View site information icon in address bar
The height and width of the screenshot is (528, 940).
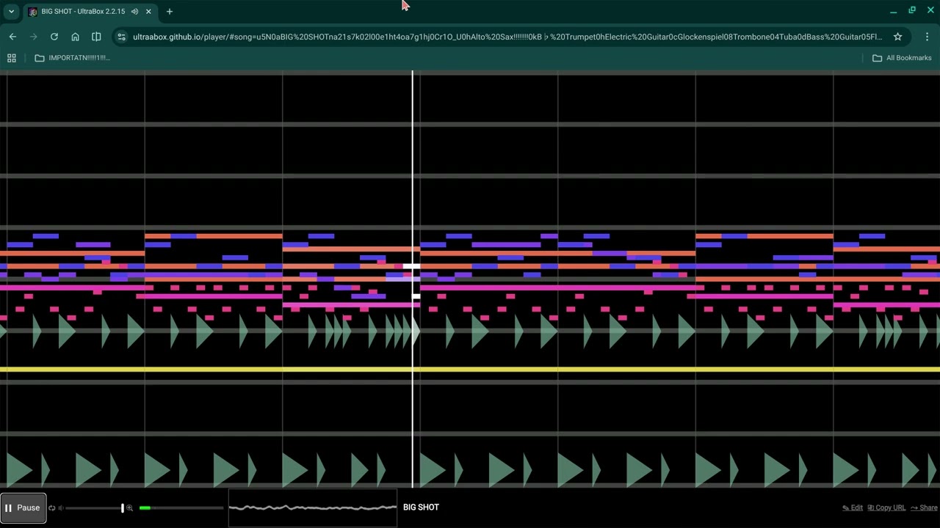tap(122, 37)
